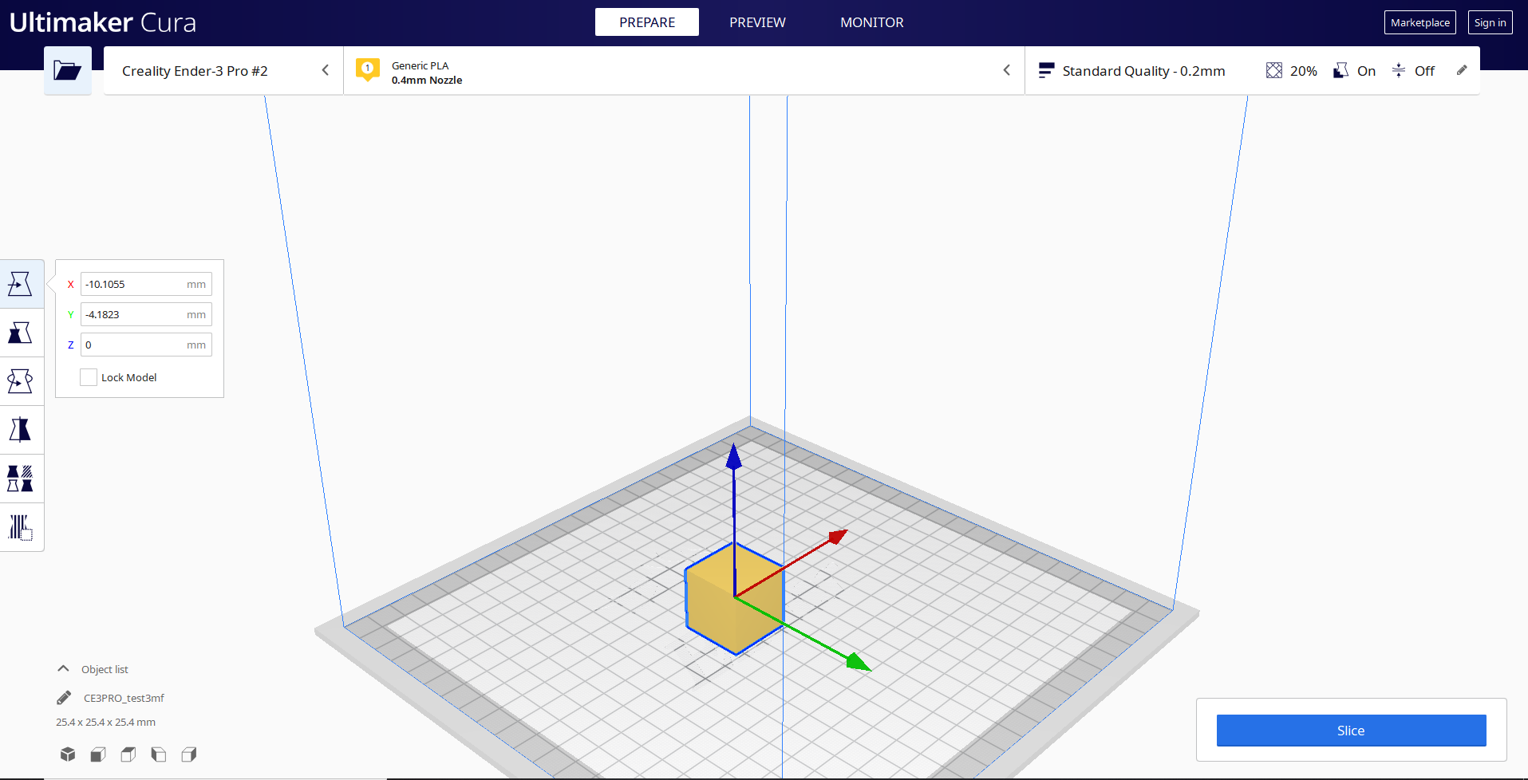
Task: Click the adhesion Off text
Action: [x=1424, y=71]
